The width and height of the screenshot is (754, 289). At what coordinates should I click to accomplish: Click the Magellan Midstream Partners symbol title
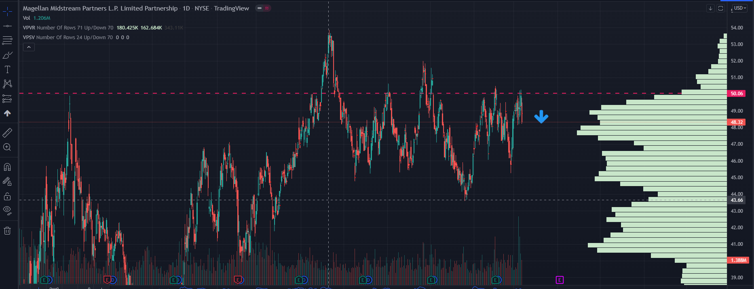(x=100, y=8)
